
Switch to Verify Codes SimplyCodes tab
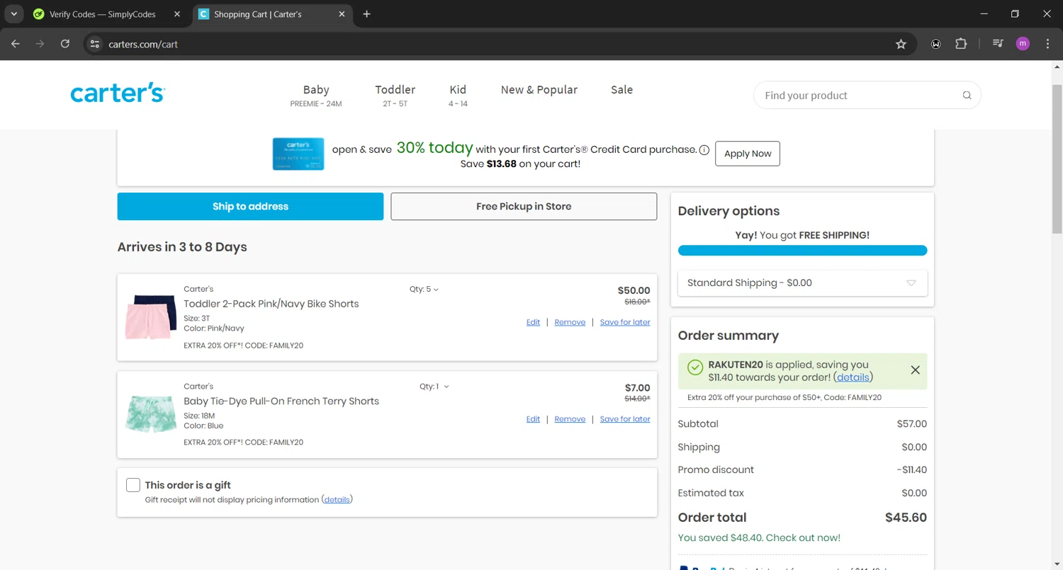tap(103, 14)
